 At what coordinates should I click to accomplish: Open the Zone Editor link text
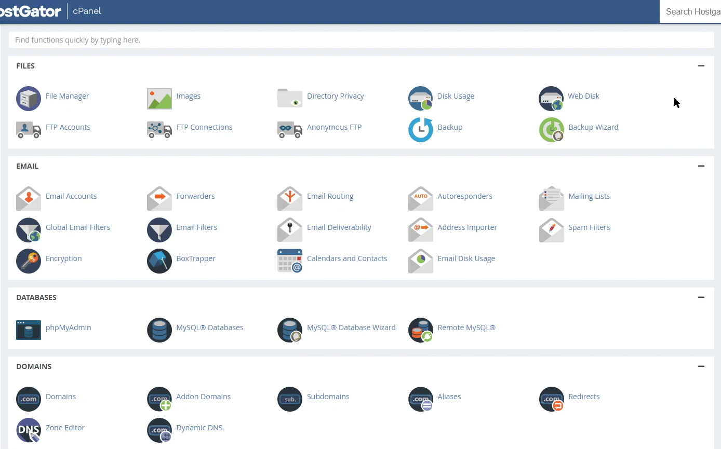pos(65,428)
